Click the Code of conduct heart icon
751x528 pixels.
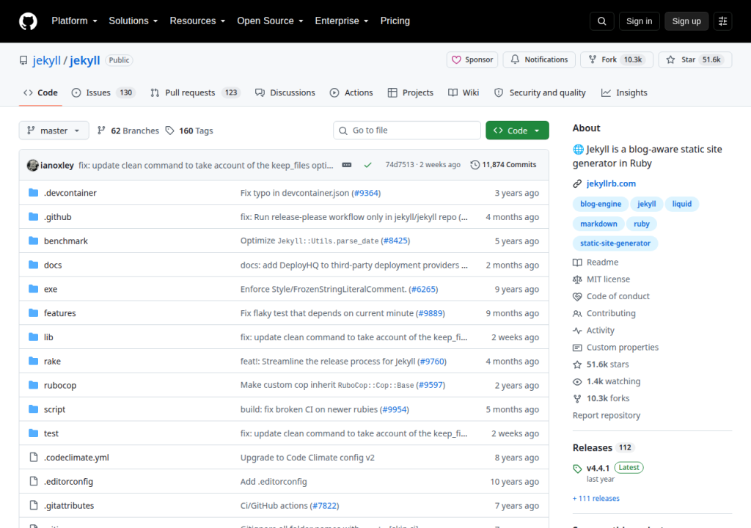pos(577,296)
